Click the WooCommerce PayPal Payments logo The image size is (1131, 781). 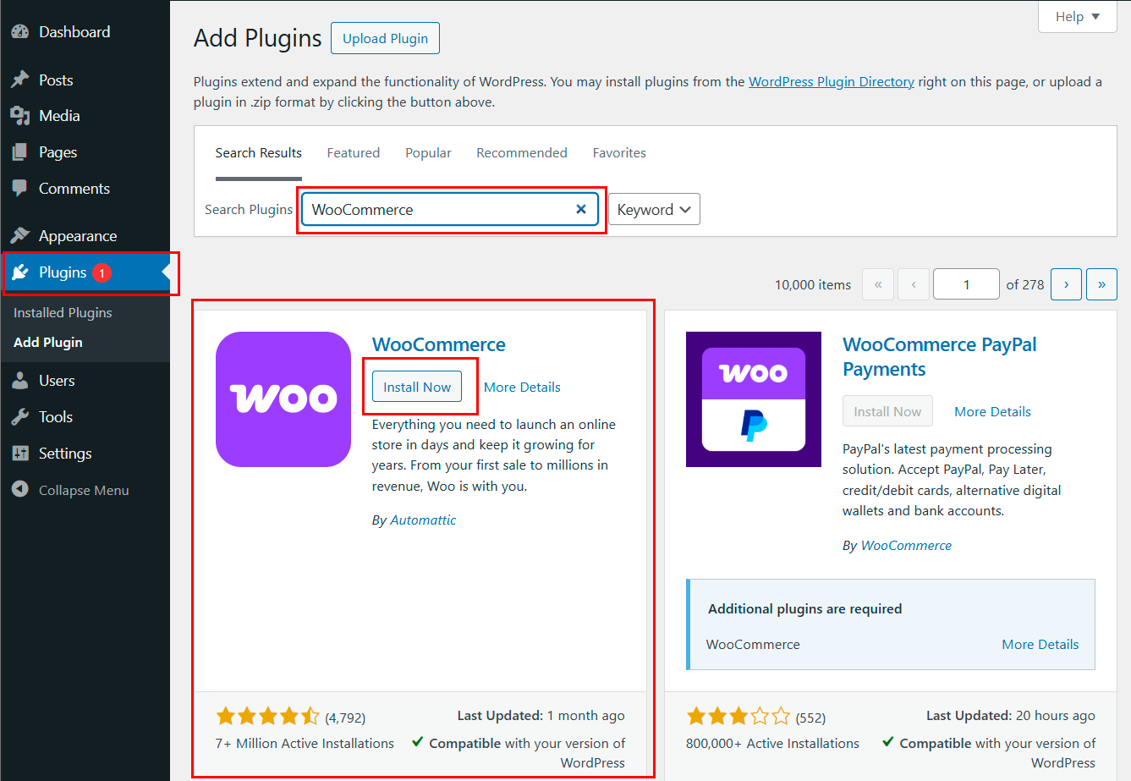(754, 399)
